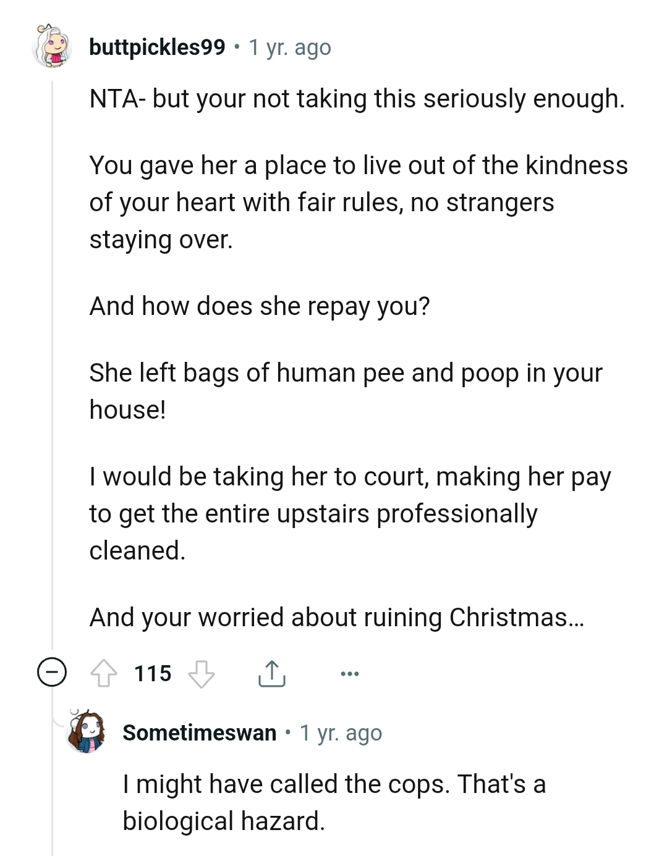
Task: Open the overflow menu on buttpickles99's comment
Action: coord(349,674)
